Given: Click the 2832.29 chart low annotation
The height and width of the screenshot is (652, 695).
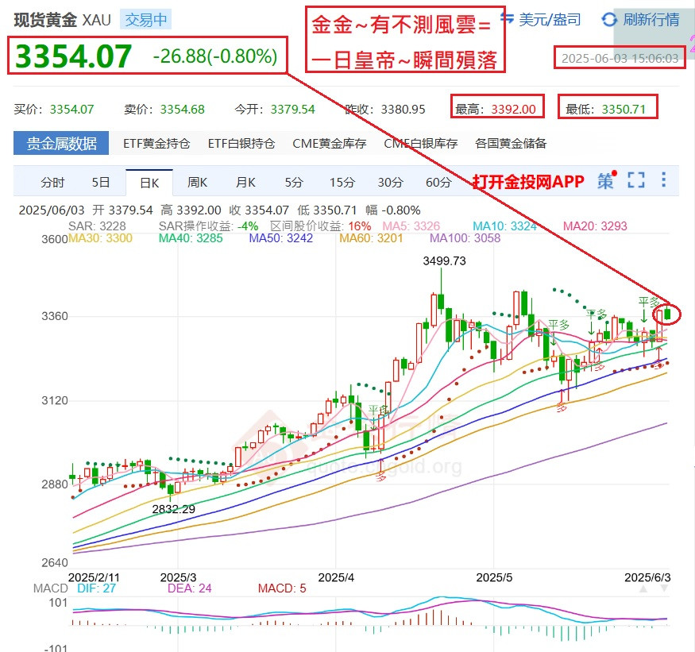Looking at the screenshot, I should coord(173,509).
